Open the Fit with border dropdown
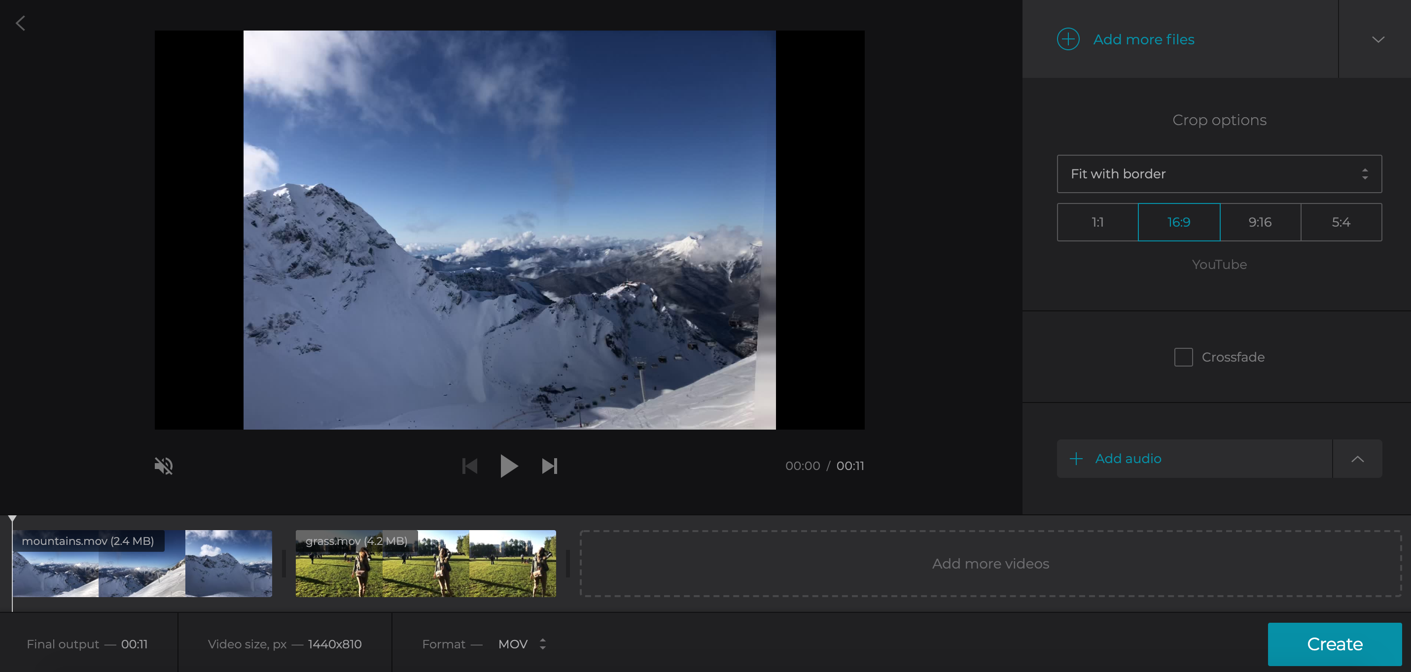This screenshot has width=1411, height=672. click(x=1219, y=173)
